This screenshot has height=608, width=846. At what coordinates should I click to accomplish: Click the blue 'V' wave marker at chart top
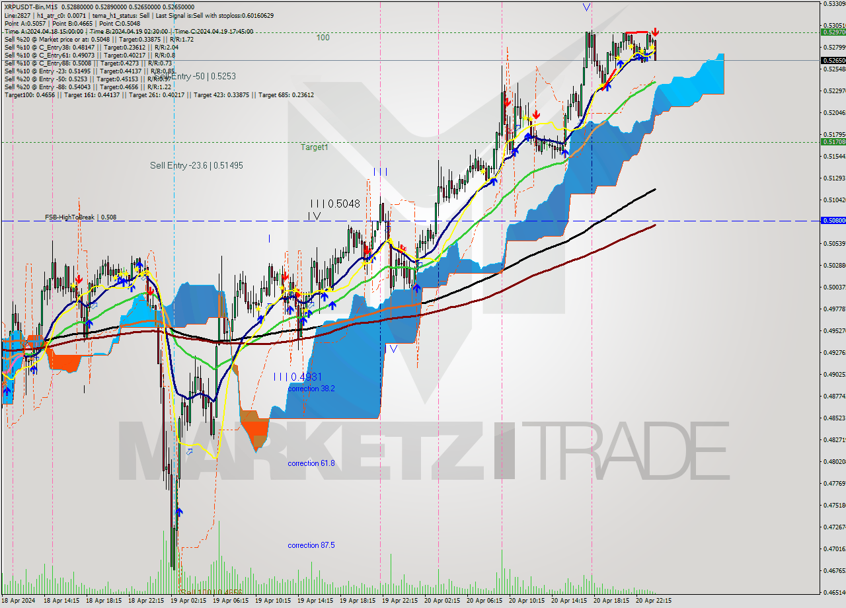[x=586, y=7]
